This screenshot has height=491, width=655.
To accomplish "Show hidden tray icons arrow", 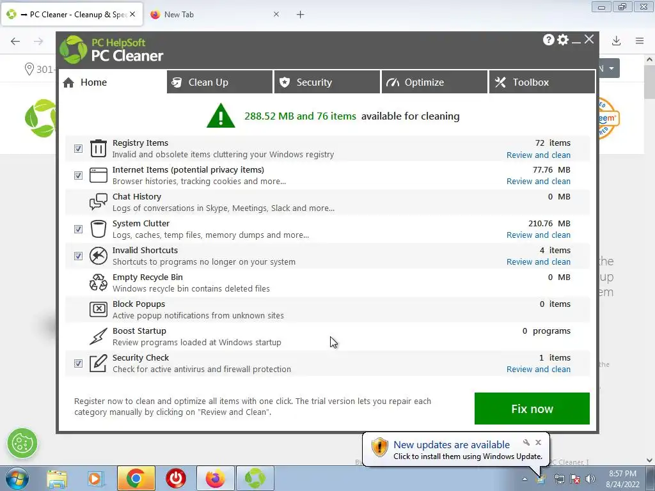I will click(525, 479).
